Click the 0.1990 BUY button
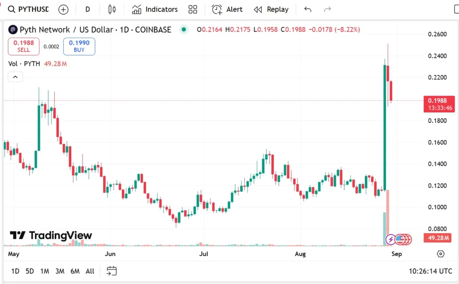 [79, 46]
